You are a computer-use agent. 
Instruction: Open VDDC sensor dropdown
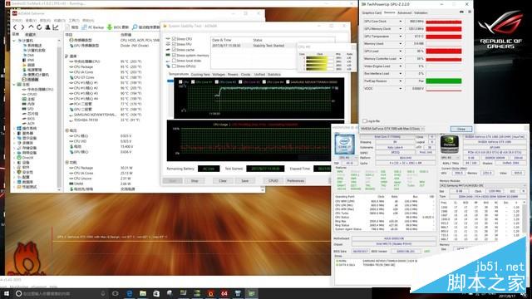(401, 89)
